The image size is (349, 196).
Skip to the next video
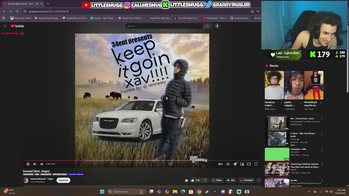click(35, 164)
